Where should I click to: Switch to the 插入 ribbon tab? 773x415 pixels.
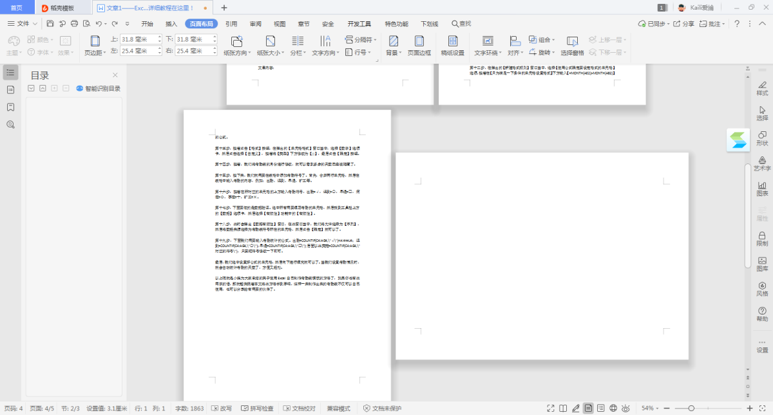coord(171,24)
